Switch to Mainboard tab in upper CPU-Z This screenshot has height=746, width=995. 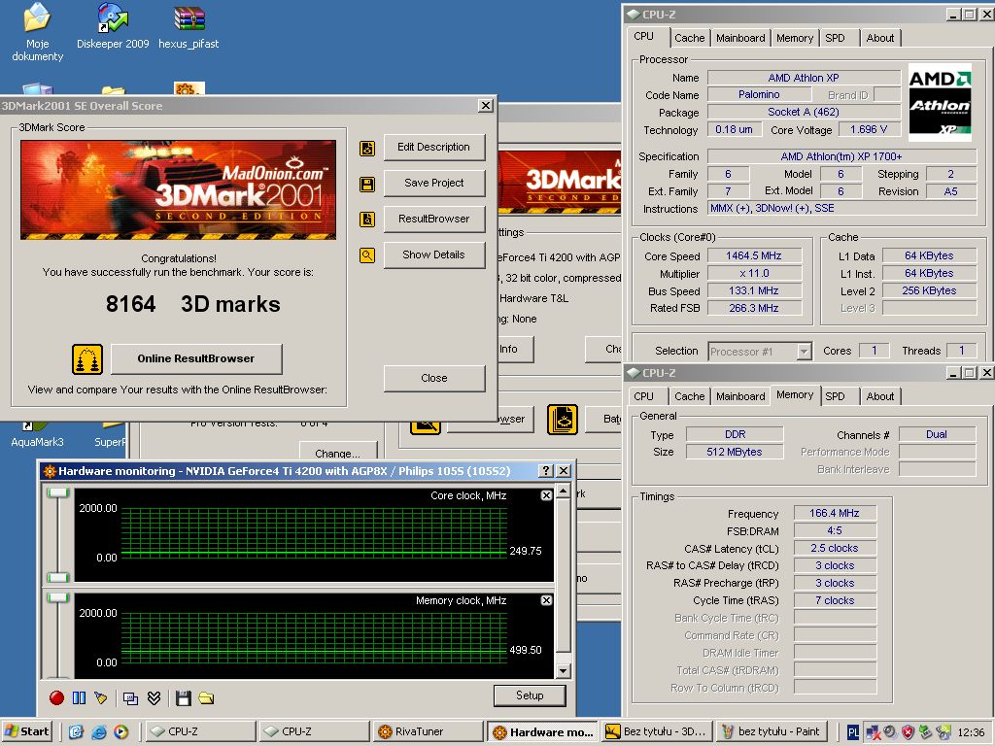click(x=740, y=38)
